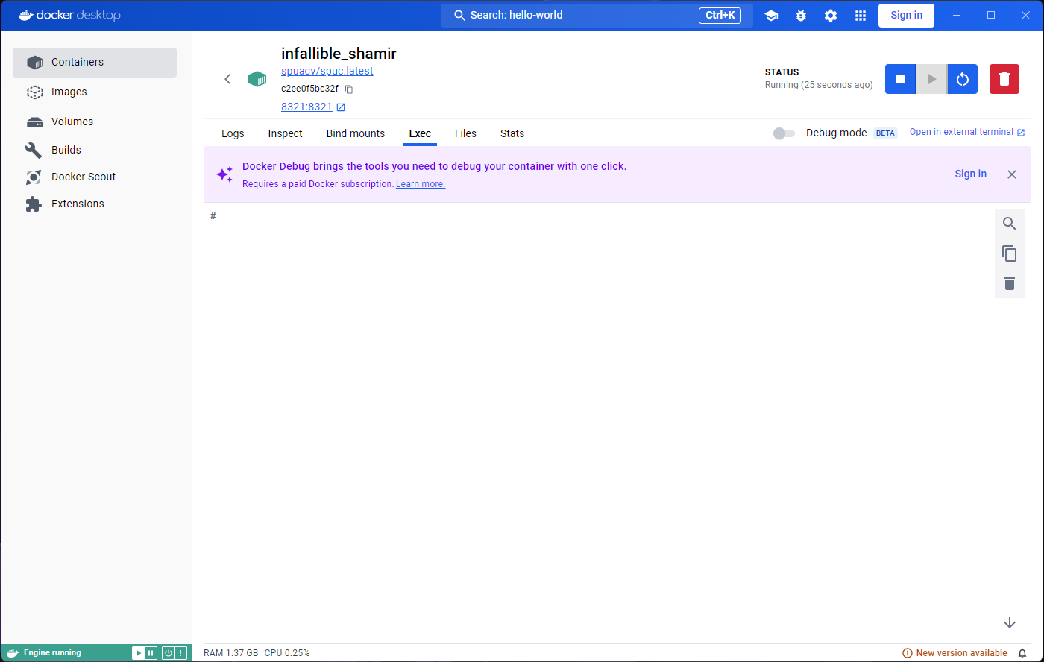This screenshot has height=662, width=1044.
Task: Click the Sign in button in title bar
Action: pos(906,15)
